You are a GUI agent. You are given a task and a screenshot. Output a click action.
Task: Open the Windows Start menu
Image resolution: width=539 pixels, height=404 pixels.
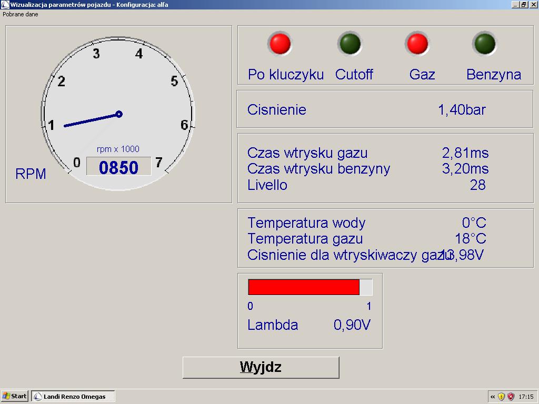click(15, 396)
